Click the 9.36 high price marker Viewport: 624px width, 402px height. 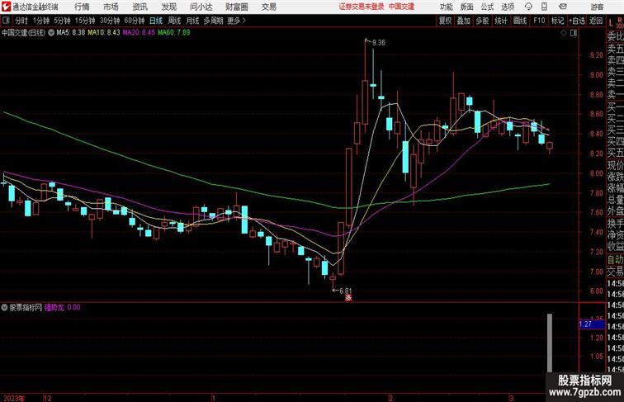click(379, 43)
